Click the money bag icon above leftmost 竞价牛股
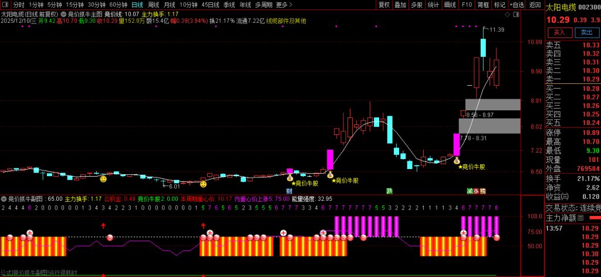Image resolution: width=601 pixels, height=277 pixels. click(x=290, y=178)
